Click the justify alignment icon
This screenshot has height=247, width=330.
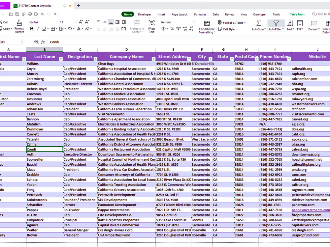117,29
